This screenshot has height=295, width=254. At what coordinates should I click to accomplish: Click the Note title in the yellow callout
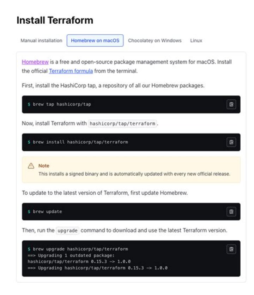pyautogui.click(x=44, y=166)
